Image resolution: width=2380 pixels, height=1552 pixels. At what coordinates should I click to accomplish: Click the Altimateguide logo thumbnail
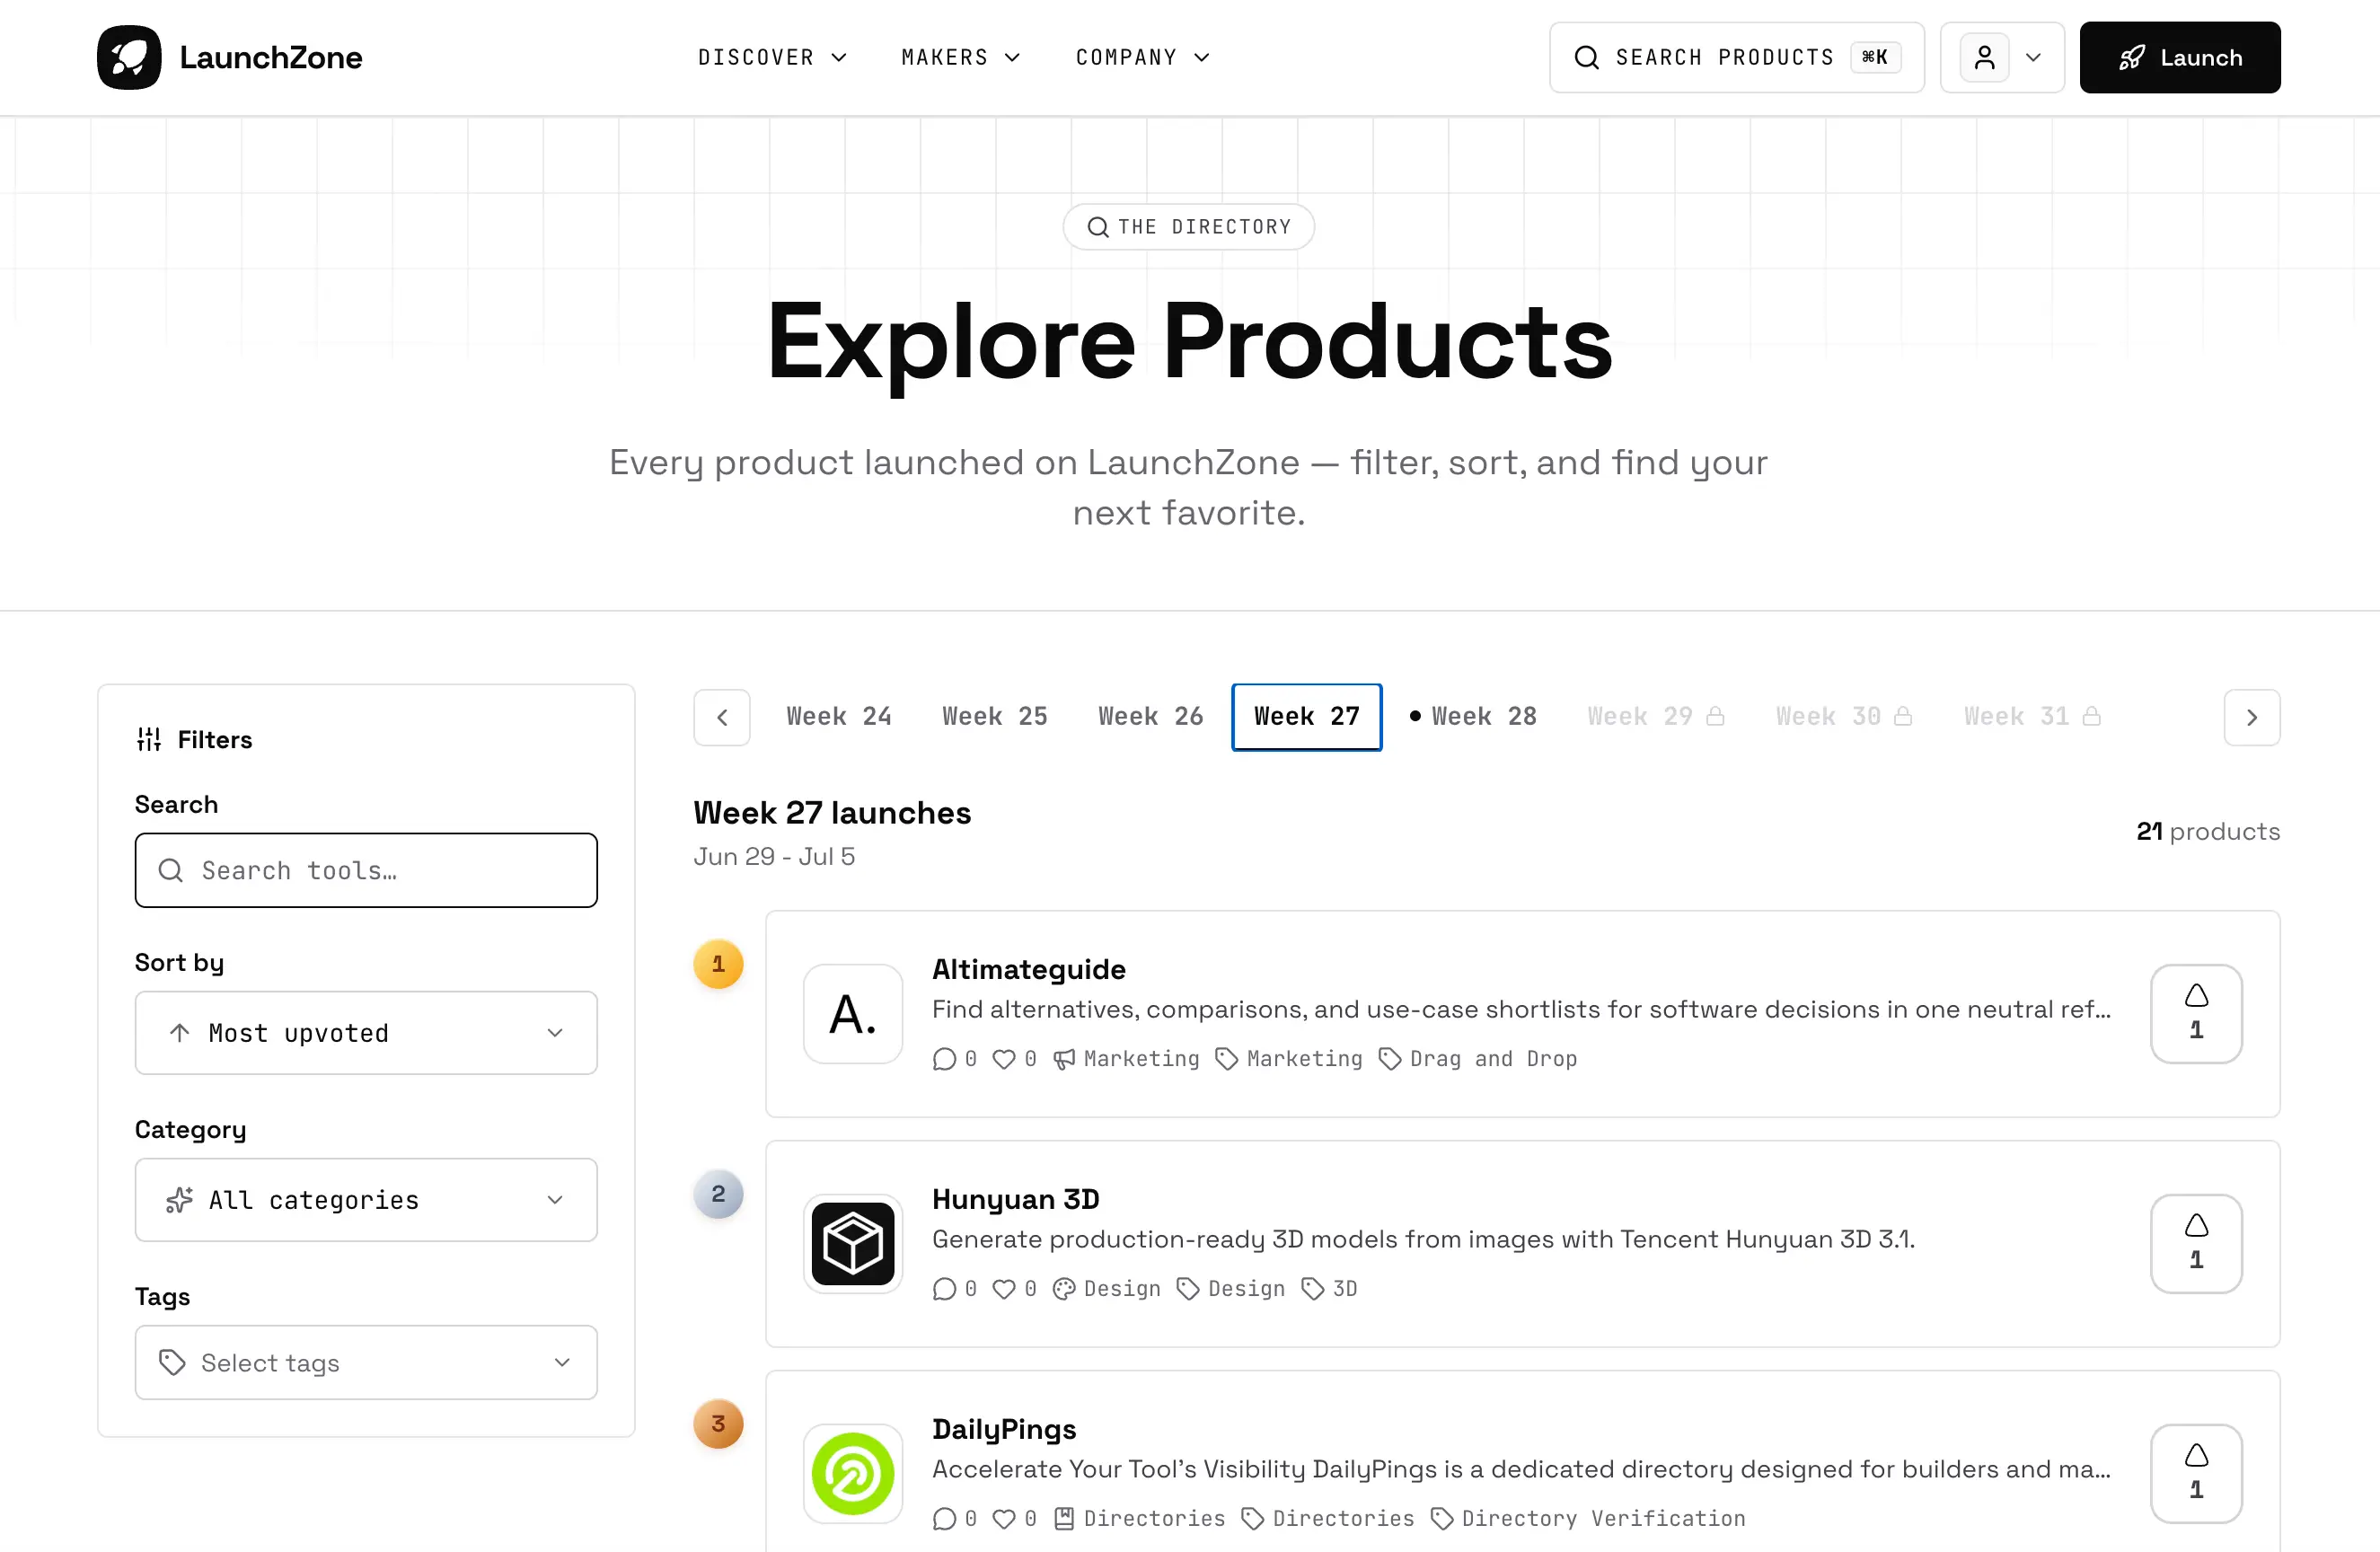tap(853, 1013)
